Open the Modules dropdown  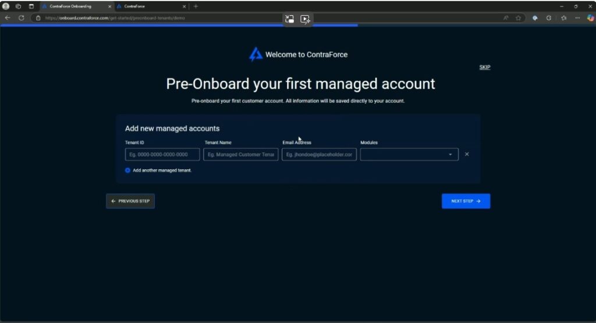(x=409, y=154)
